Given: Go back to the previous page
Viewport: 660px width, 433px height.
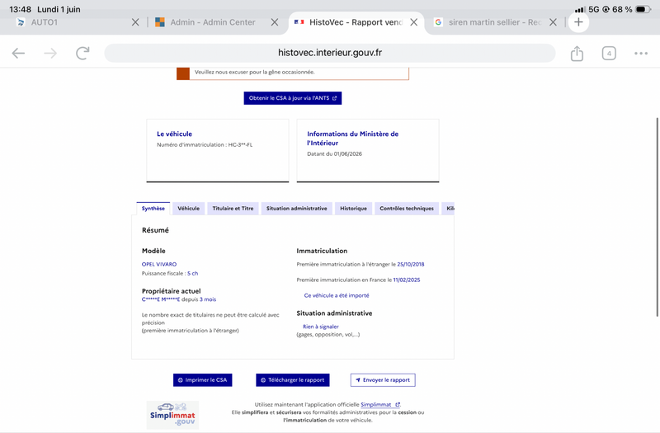Looking at the screenshot, I should point(18,53).
